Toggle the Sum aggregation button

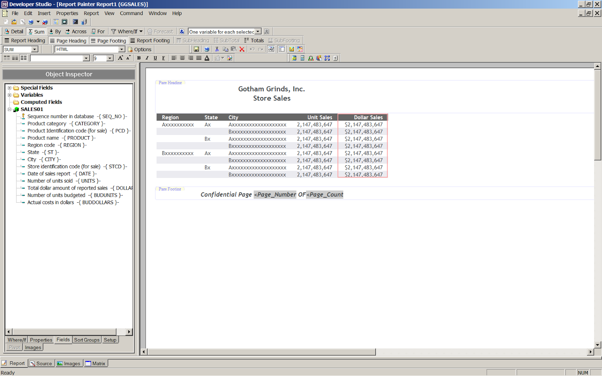pyautogui.click(x=36, y=32)
